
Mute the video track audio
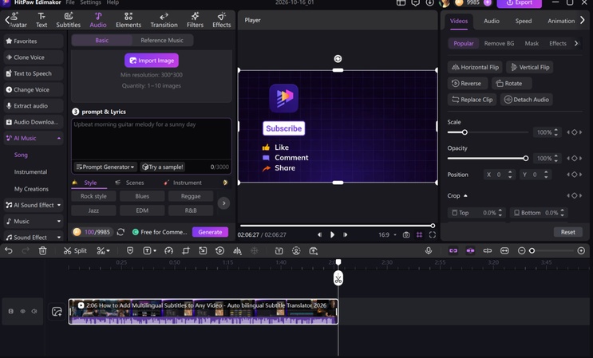pyautogui.click(x=34, y=311)
